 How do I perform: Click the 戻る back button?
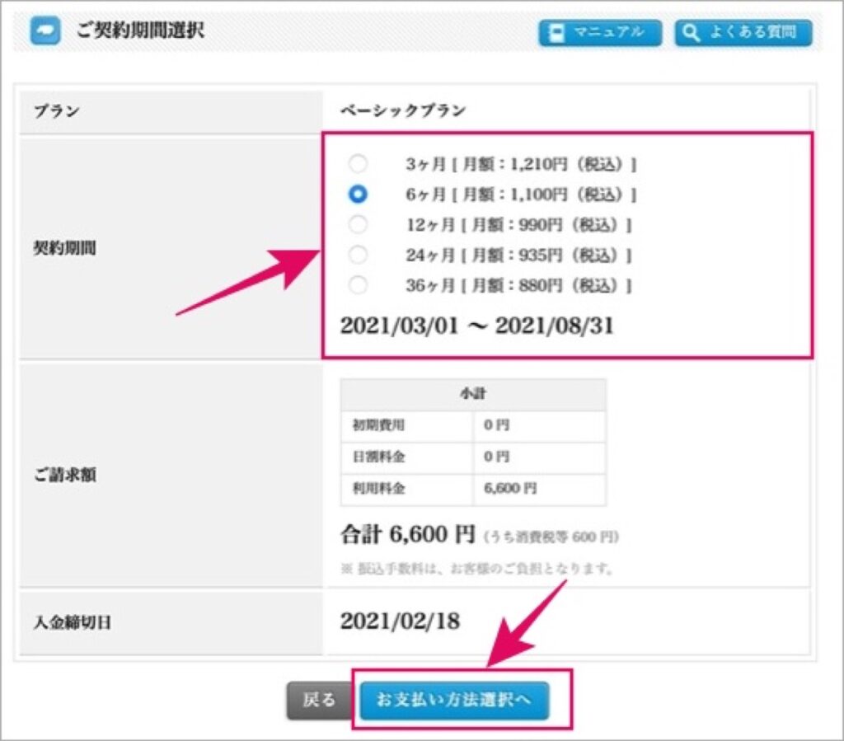click(x=320, y=700)
